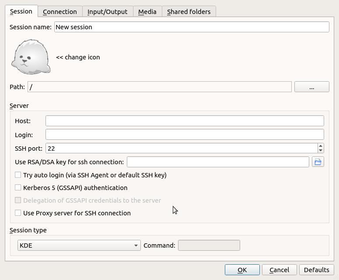Enable Try auto login checkbox

[x=18, y=175]
